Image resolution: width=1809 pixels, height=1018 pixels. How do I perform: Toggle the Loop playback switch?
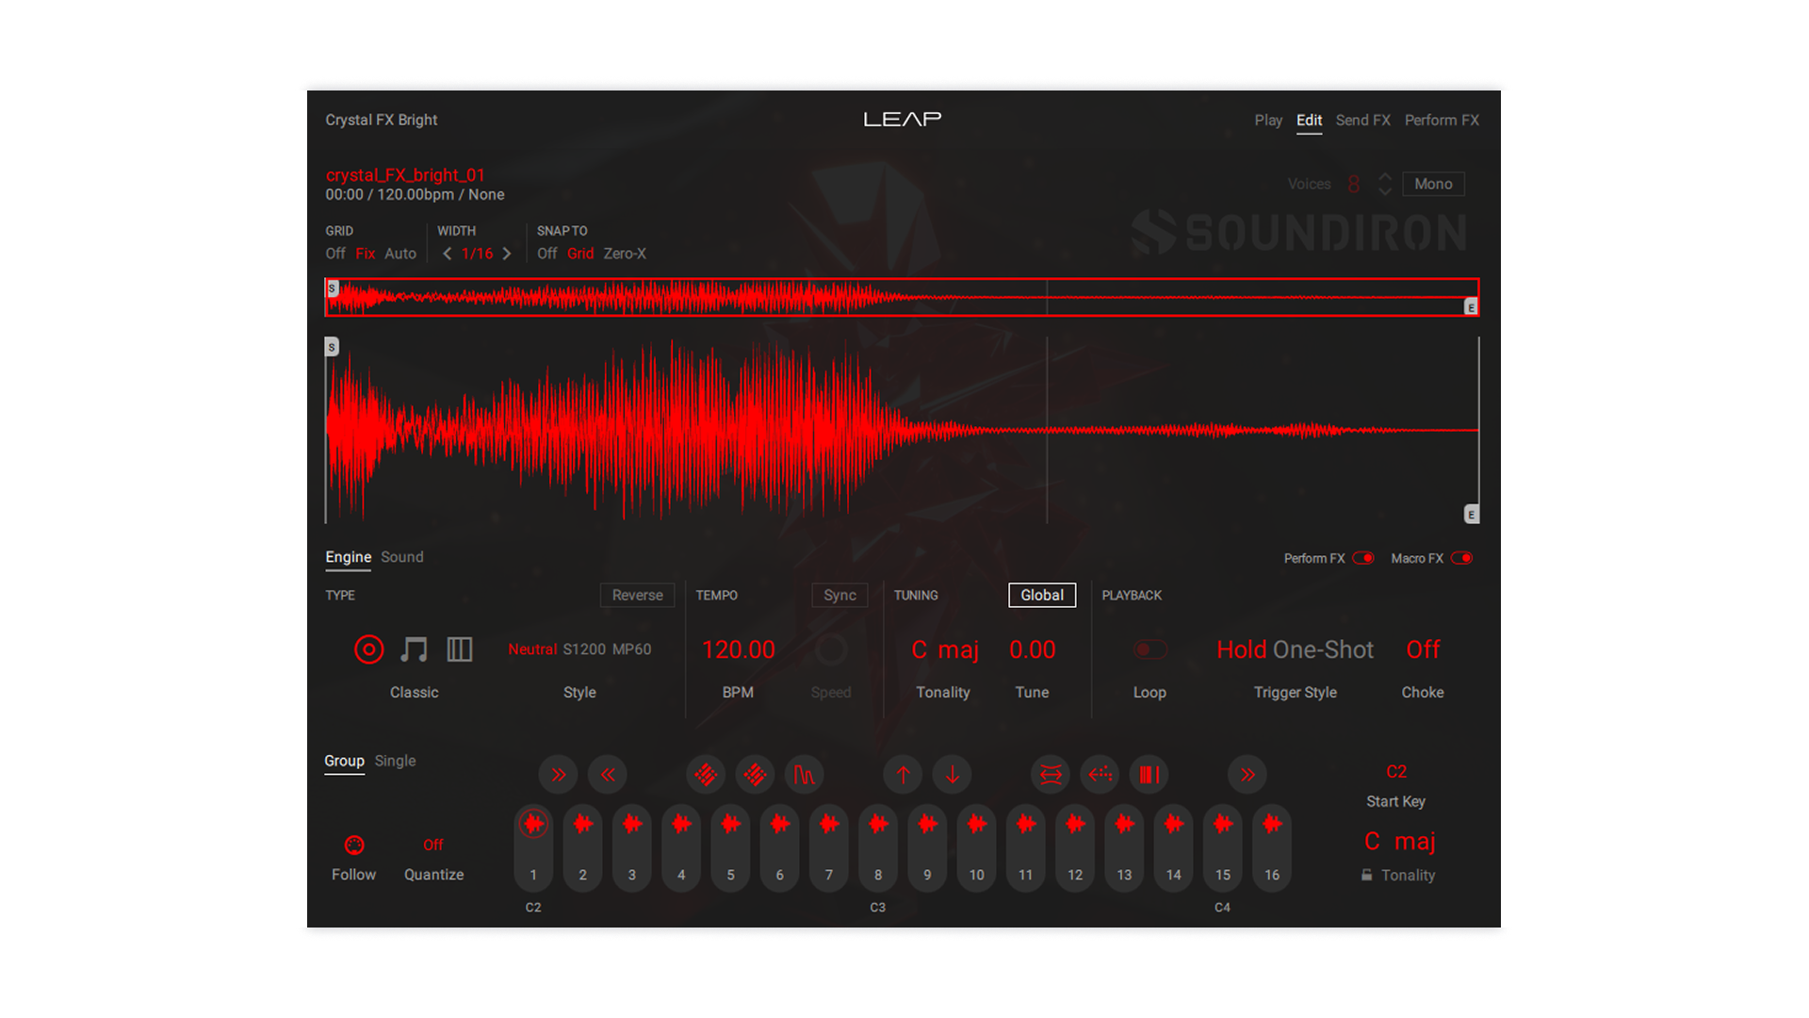point(1149,649)
